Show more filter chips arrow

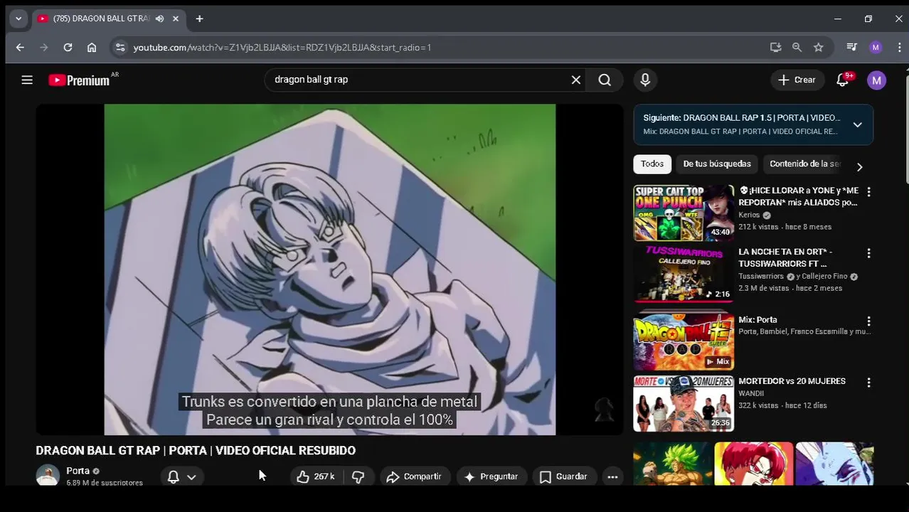point(859,167)
